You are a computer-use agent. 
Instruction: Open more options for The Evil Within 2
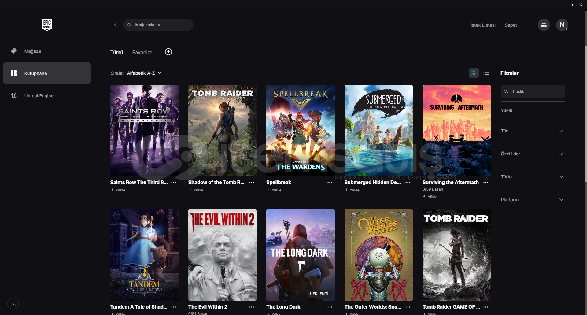tap(252, 307)
